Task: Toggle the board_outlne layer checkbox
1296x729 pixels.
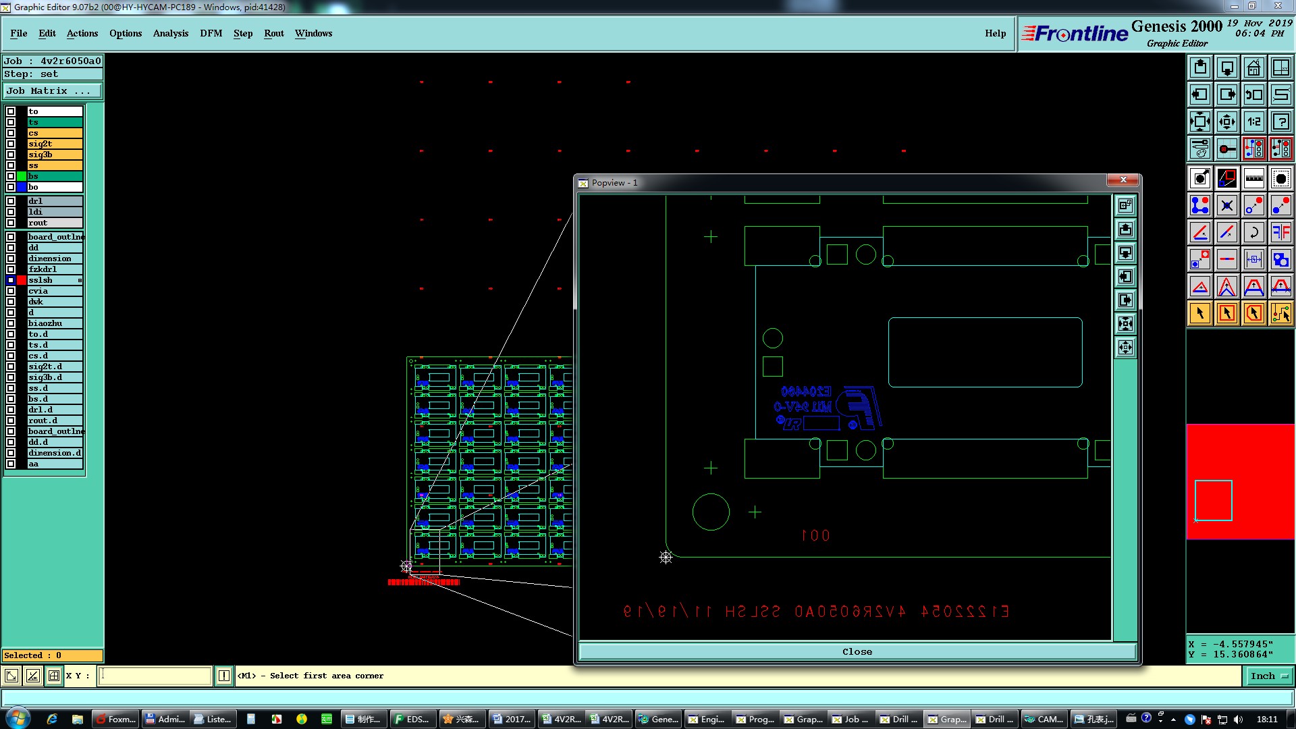Action: (11, 237)
